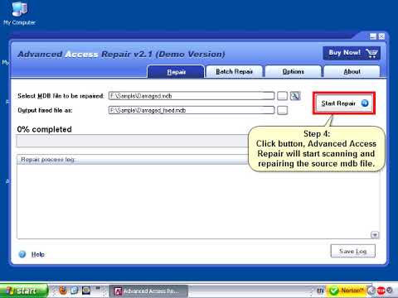398x298 pixels.
Task: Launch Firefox from the Quick Launch bar
Action: tap(63, 291)
